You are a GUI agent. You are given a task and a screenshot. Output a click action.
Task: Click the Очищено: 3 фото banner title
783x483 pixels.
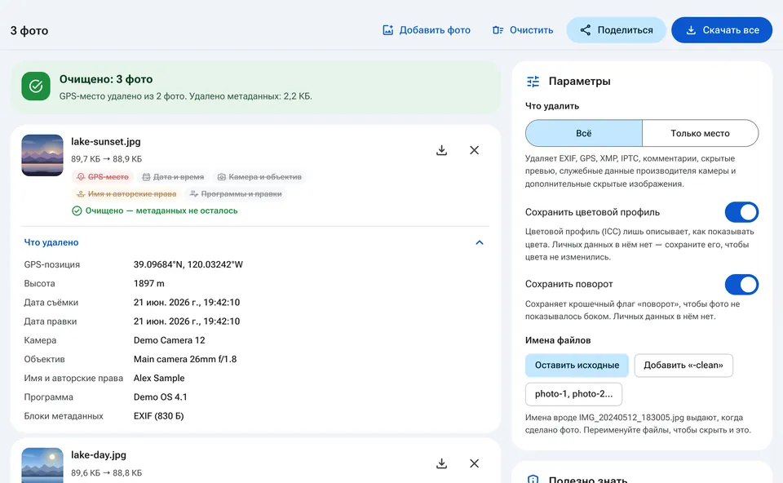[x=106, y=79]
